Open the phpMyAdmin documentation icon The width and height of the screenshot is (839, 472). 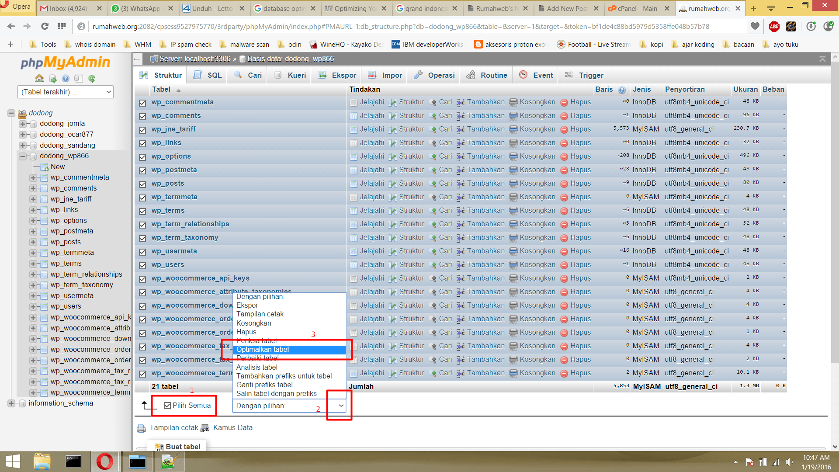pos(66,79)
